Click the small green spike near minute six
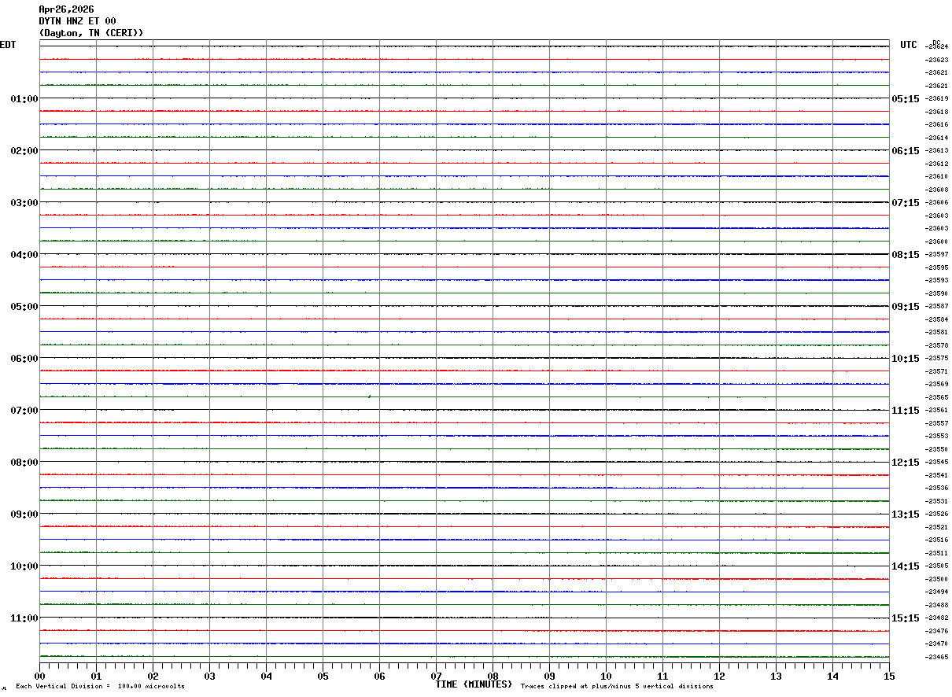This screenshot has height=697, width=952. 369,396
